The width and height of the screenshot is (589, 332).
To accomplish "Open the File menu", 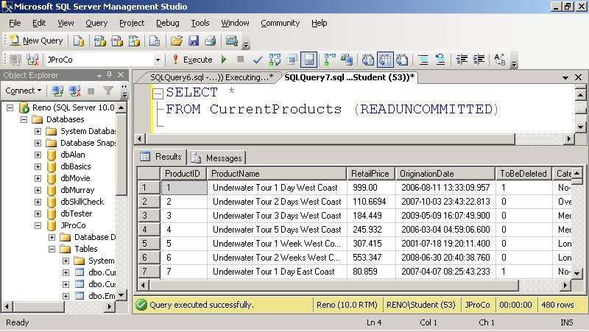I will click(15, 23).
